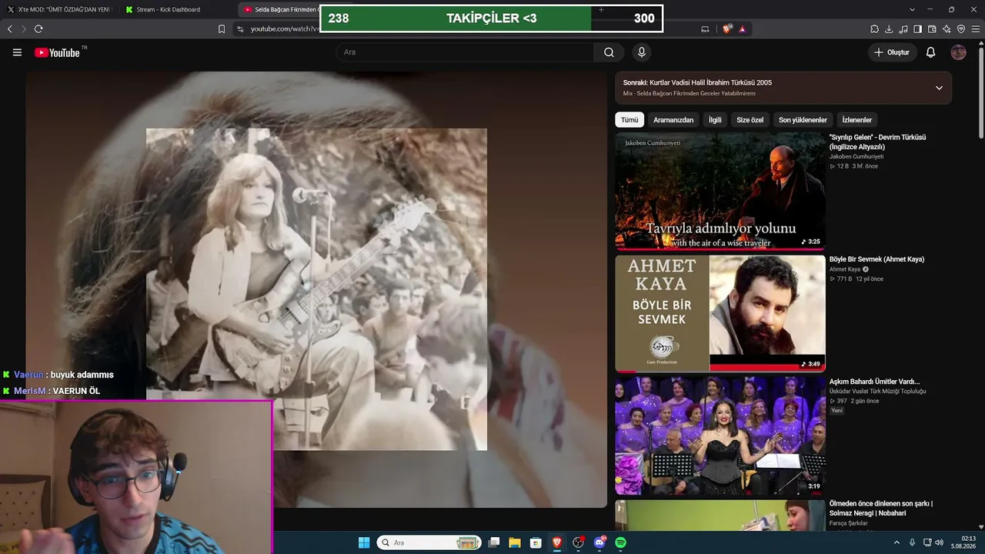Start voice search with the microphone
This screenshot has height=554, width=985.
[642, 52]
